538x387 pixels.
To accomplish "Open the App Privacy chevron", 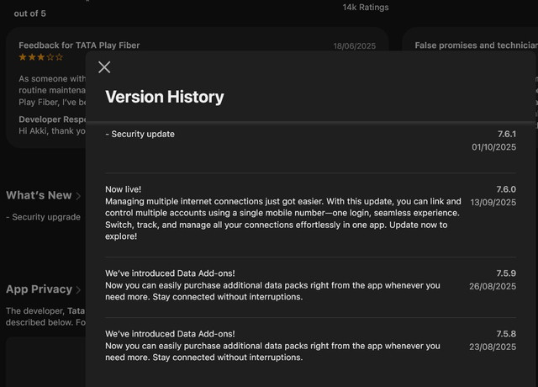I will (79, 290).
